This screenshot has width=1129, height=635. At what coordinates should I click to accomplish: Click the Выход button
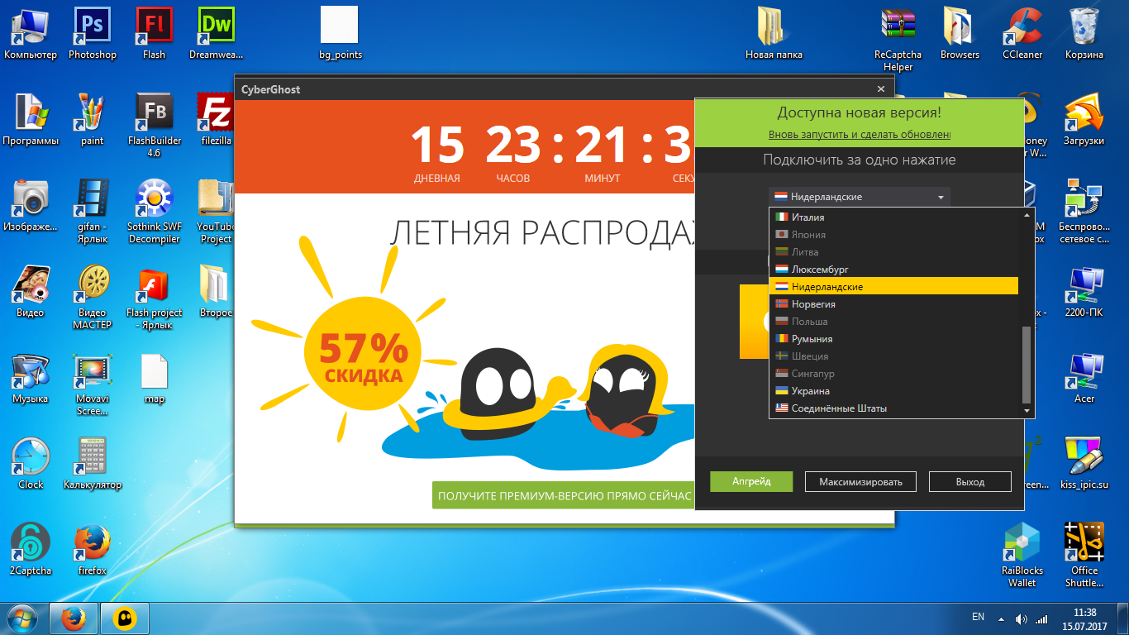tap(970, 481)
